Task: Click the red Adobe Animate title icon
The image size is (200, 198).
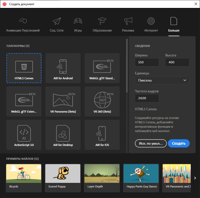Action: point(4,4)
